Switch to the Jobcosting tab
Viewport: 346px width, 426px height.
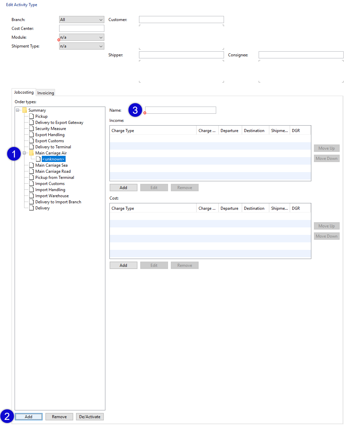click(23, 92)
